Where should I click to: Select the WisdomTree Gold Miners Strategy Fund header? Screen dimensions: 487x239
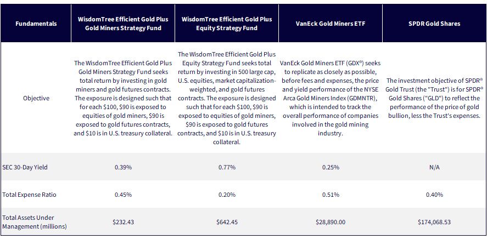123,24
